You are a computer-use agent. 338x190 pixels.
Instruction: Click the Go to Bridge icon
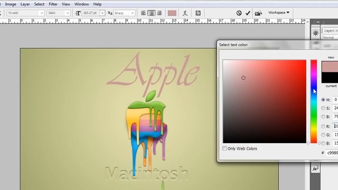point(258,13)
